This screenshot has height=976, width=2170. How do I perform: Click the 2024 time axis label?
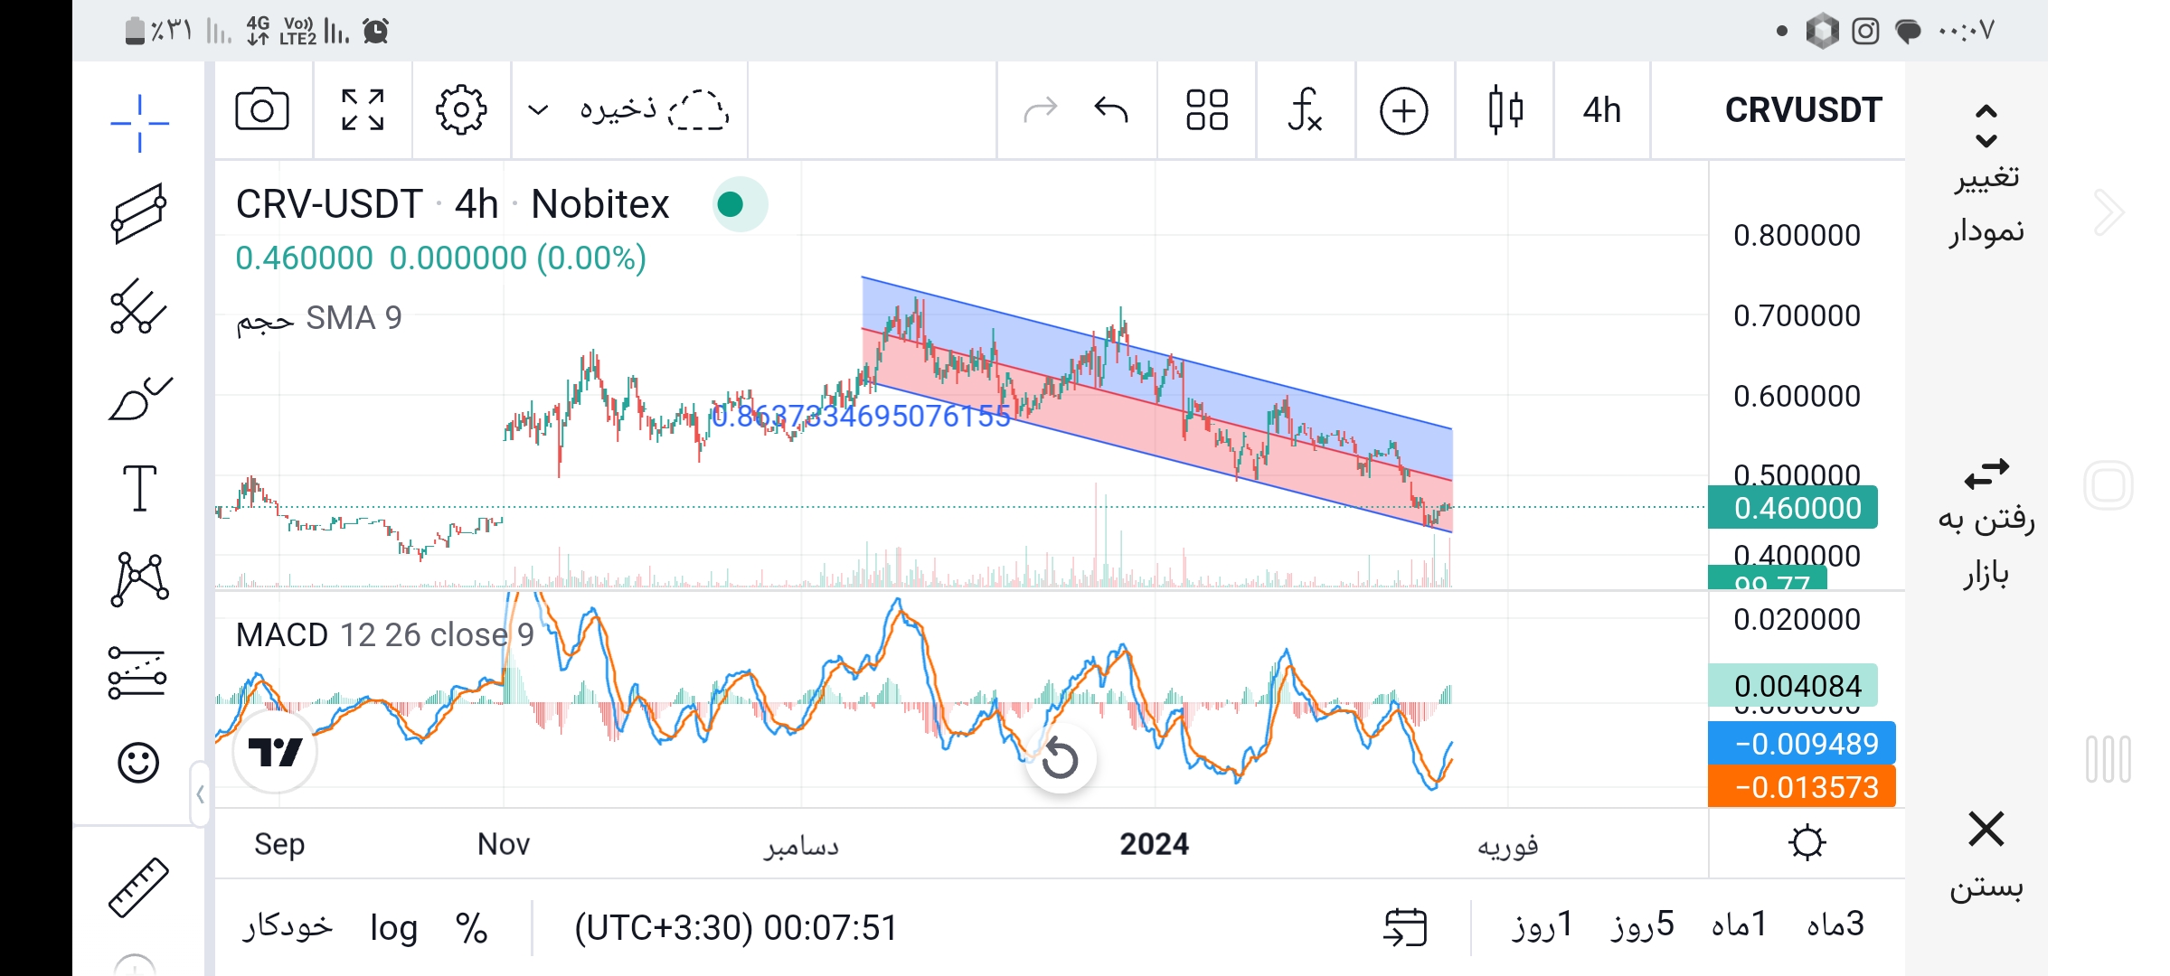click(x=1154, y=844)
